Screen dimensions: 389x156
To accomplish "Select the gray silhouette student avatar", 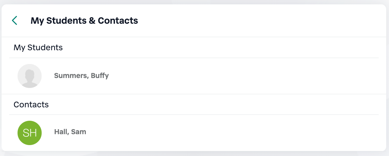I will pyautogui.click(x=29, y=76).
